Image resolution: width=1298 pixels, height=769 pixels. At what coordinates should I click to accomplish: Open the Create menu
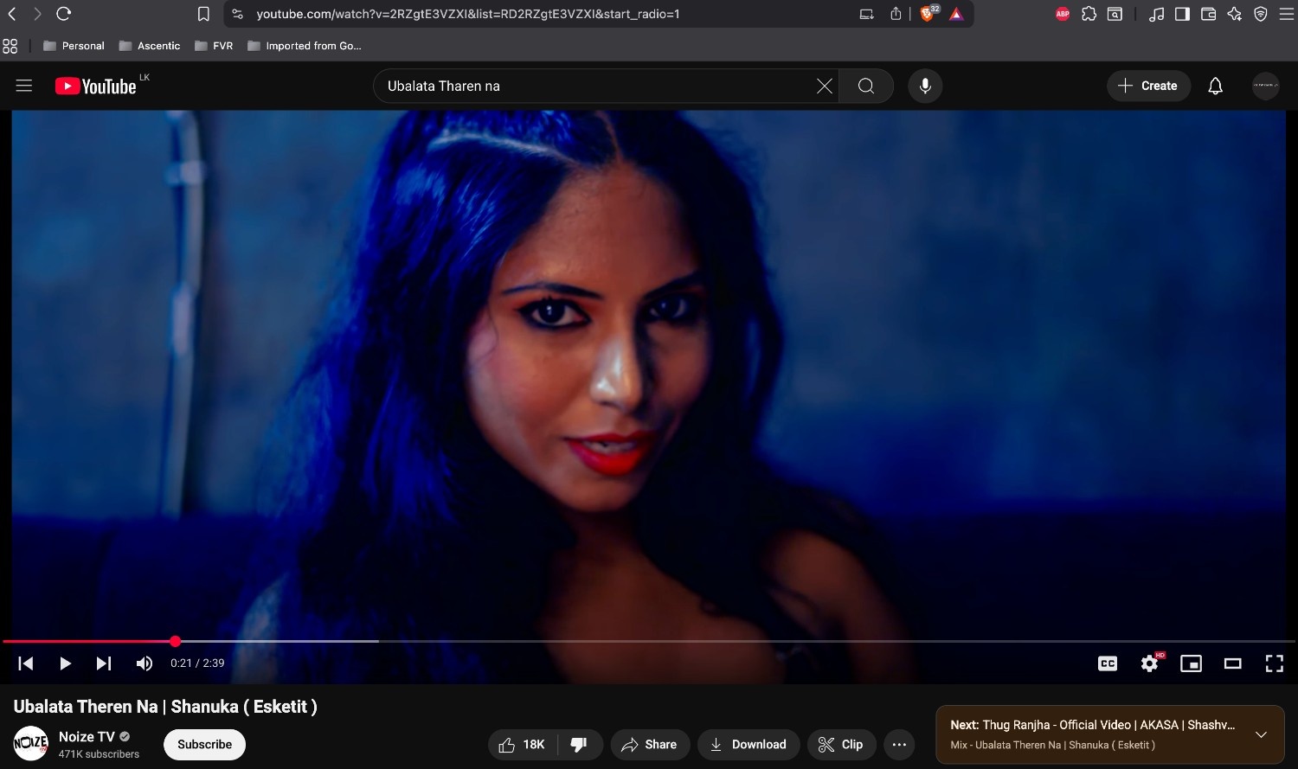1148,86
